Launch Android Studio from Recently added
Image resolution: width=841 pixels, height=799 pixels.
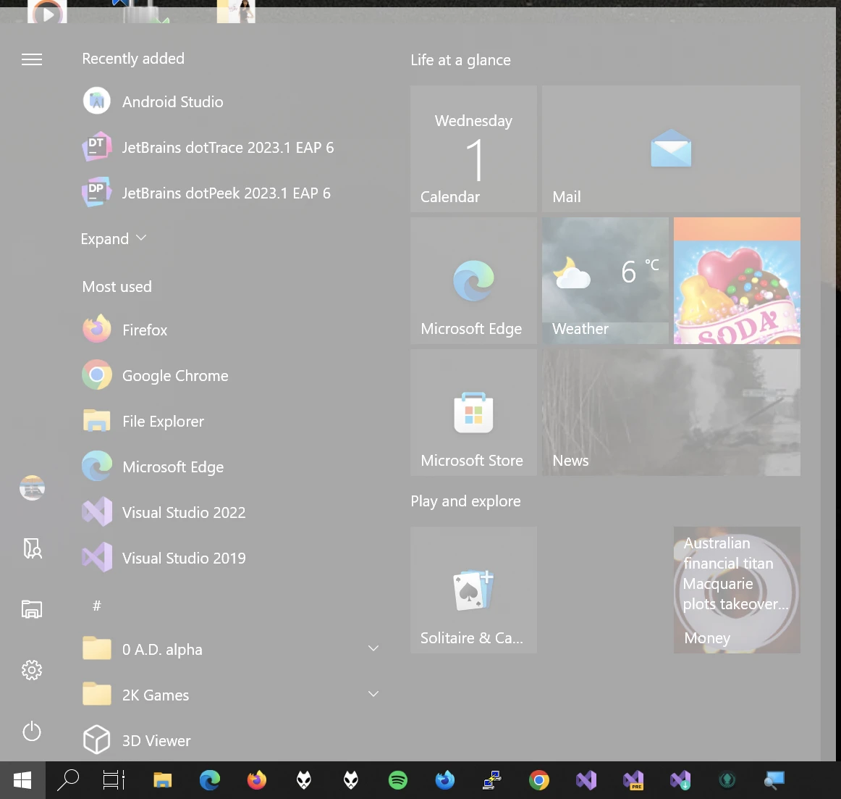point(172,101)
